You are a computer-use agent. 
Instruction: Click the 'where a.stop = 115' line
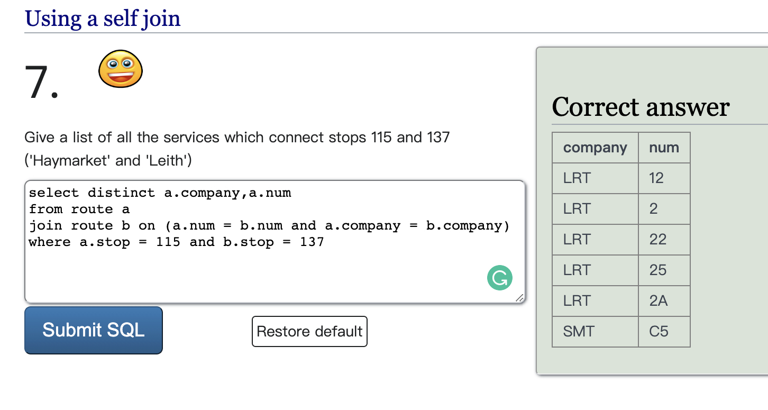176,242
